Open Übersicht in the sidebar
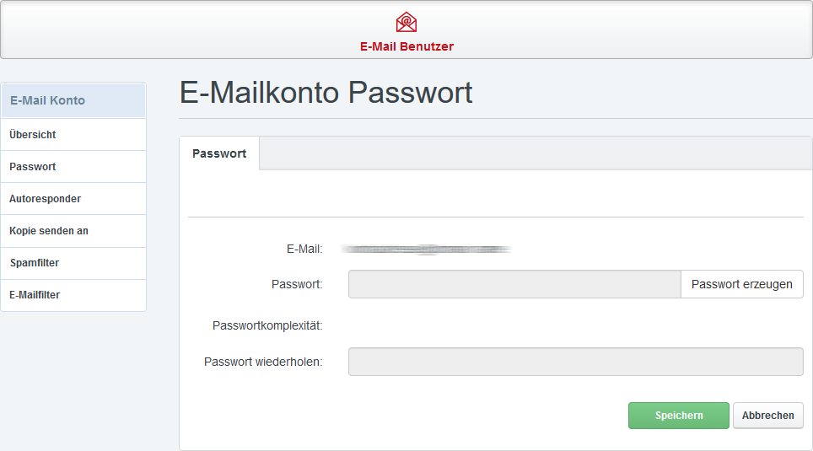The width and height of the screenshot is (813, 451). (x=33, y=135)
